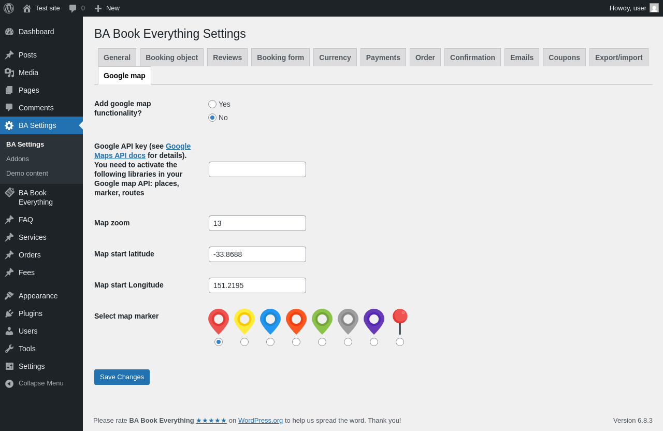
Task: Open the Booking form tab
Action: pos(281,58)
